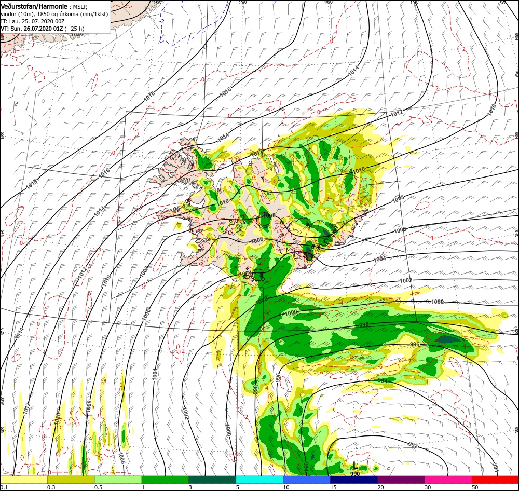Choose the navy 15–20 legend swatch
Viewport: 519px width, 491px height.
pyautogui.click(x=354, y=480)
